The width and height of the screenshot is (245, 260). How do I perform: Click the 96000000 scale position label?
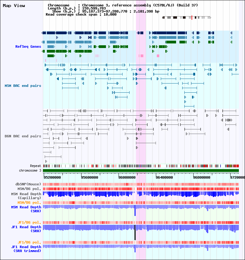click(x=127, y=177)
